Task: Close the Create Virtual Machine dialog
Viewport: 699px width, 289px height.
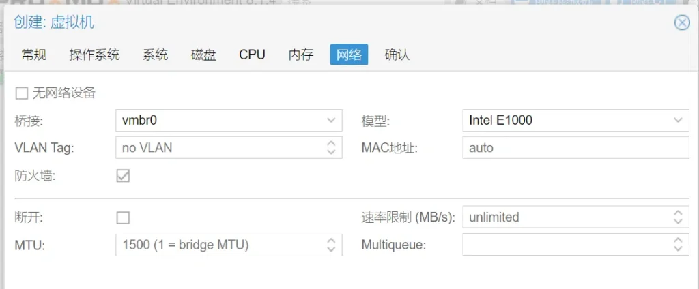Action: [681, 22]
